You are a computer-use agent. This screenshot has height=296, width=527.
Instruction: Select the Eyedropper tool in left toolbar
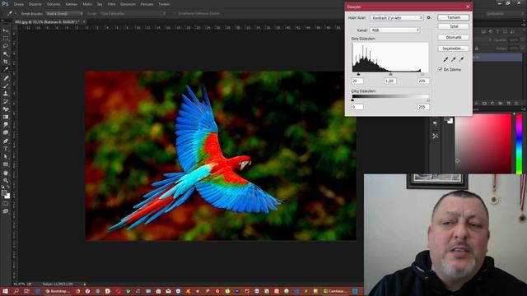pos(6,69)
